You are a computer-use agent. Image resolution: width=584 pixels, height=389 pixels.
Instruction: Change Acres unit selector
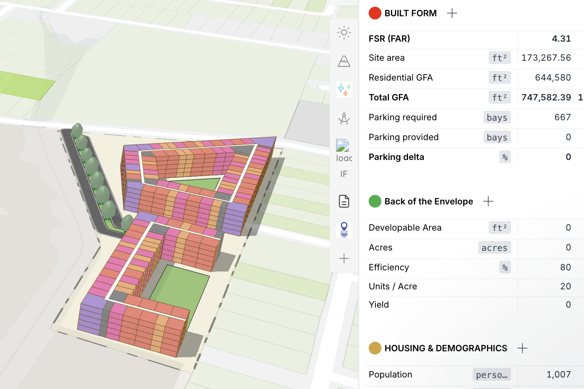coord(495,248)
